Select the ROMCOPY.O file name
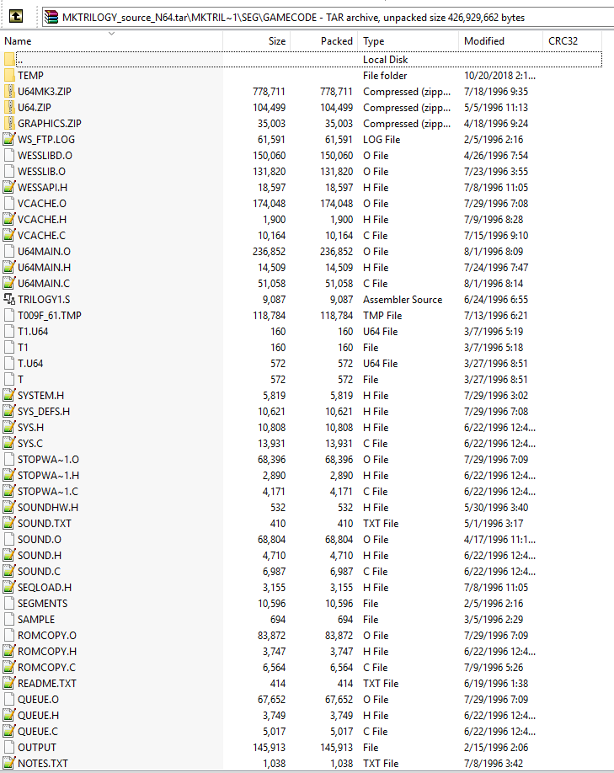Viewport: 614px width, 773px height. (x=47, y=636)
